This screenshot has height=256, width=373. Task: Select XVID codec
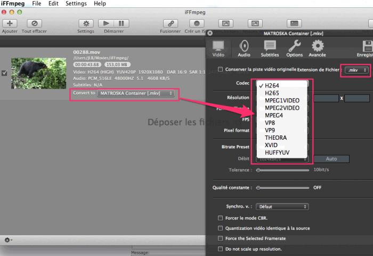pyautogui.click(x=282, y=145)
